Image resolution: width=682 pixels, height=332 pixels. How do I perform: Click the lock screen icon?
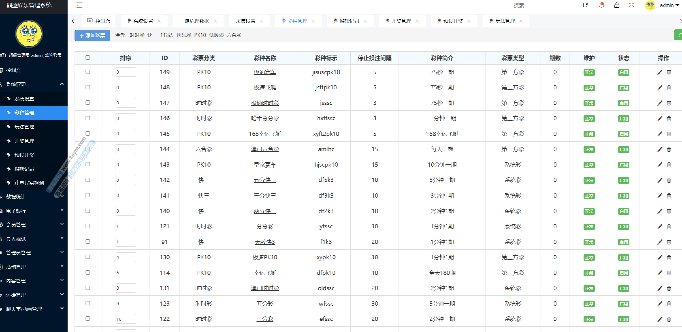pyautogui.click(x=617, y=5)
